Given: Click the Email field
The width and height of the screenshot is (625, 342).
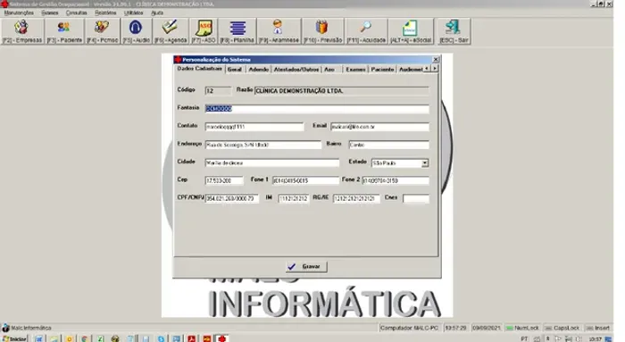Looking at the screenshot, I should coord(379,127).
